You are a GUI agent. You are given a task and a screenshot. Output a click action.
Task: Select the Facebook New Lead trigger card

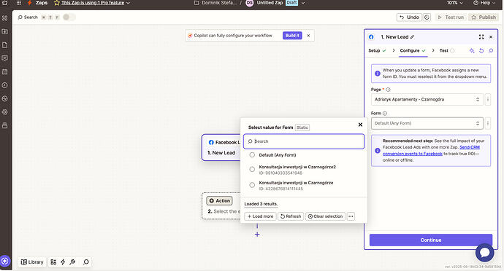[221, 148]
